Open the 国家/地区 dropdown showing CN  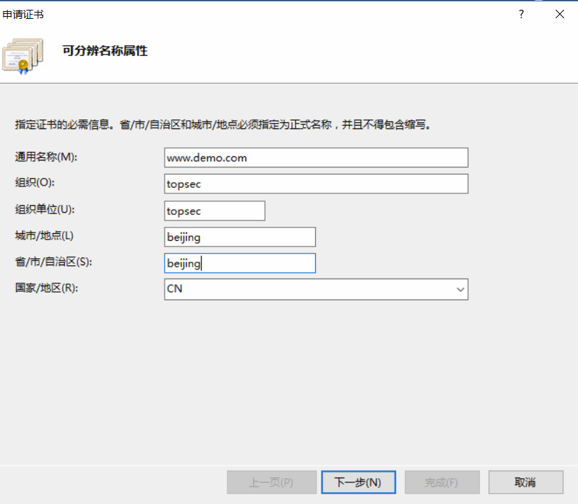pos(317,289)
